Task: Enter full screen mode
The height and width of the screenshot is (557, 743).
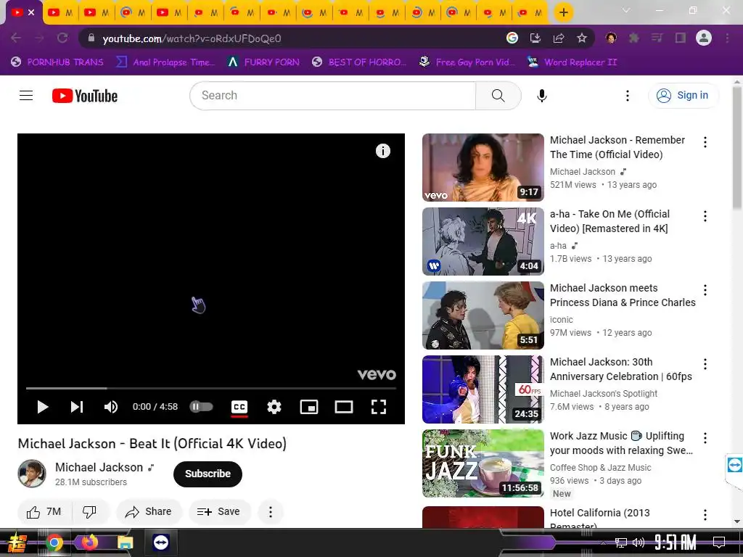Action: click(378, 407)
